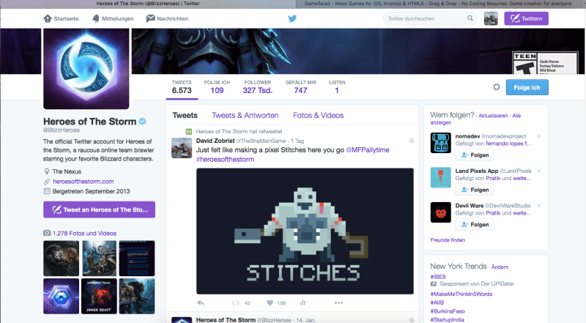Follow nomadev with Folgen button
Viewport: 586px width, 323px height.
point(475,155)
